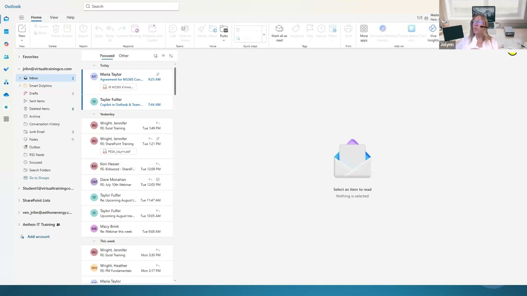Open the Calendar app in left rail
527x296 pixels.
point(6,31)
